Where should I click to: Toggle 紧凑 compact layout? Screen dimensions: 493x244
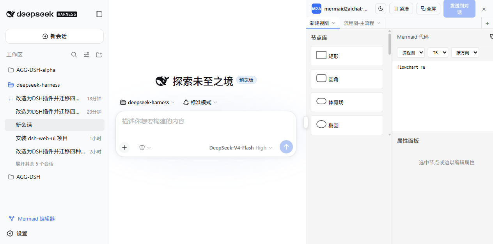point(401,9)
